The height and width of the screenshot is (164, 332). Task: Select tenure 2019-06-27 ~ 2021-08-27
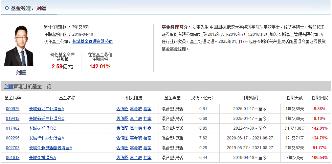coord(250,148)
